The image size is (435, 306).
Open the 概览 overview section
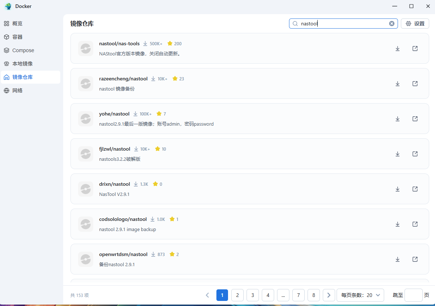pyautogui.click(x=31, y=24)
